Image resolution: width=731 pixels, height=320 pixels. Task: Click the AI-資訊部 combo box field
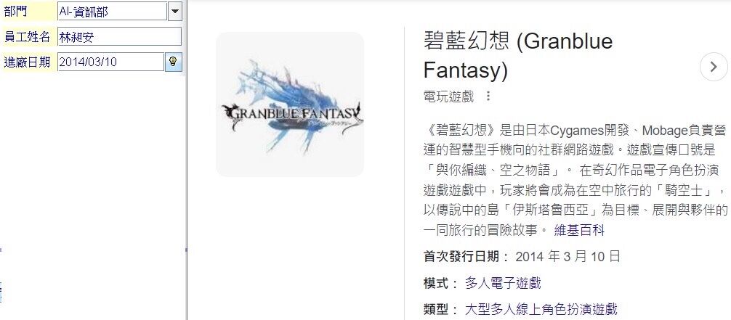(x=112, y=11)
